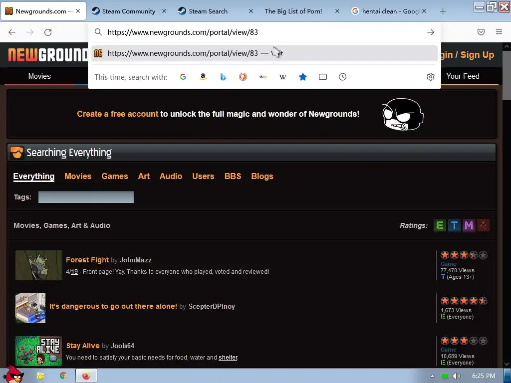Screen dimensions: 511x383
Task: Toggle the E rating filter
Action: coord(440,225)
